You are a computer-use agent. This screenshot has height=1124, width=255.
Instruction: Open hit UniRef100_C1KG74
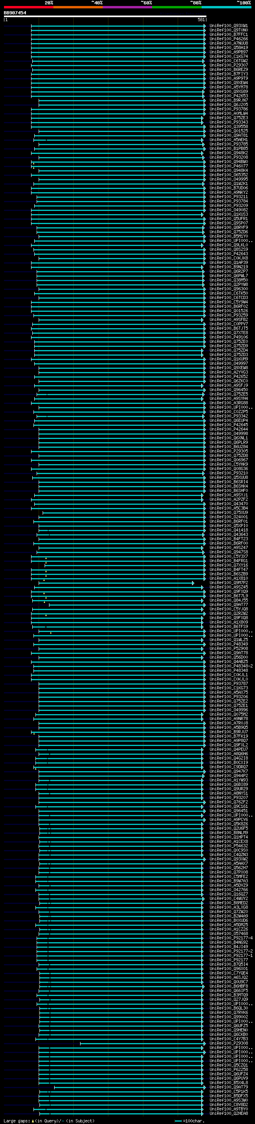pyautogui.click(x=229, y=56)
